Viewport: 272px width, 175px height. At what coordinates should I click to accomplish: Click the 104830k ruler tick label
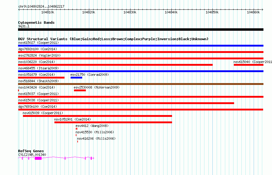point(130,12)
